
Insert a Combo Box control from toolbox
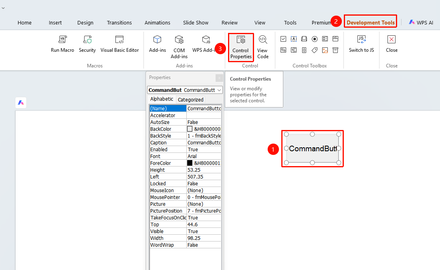[x=335, y=39]
